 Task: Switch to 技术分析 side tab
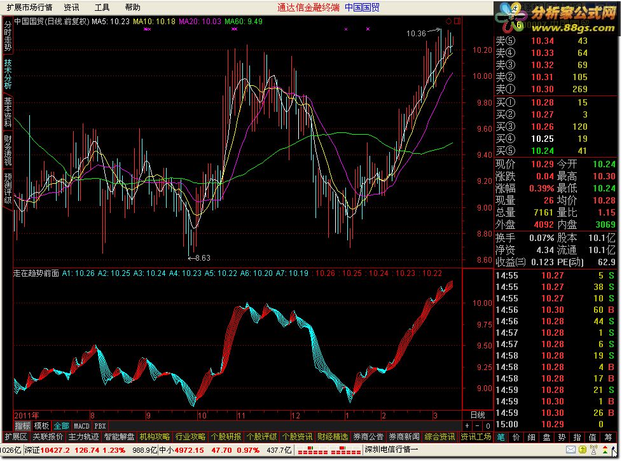(8, 74)
